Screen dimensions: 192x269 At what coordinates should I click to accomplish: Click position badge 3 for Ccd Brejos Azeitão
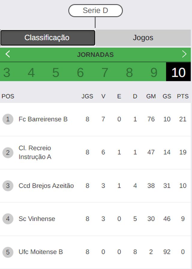pos(8,186)
